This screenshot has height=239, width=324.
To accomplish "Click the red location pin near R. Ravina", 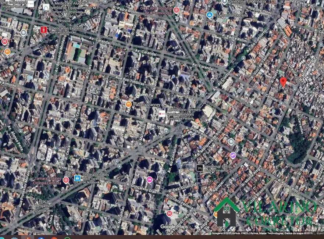I will [283, 81].
